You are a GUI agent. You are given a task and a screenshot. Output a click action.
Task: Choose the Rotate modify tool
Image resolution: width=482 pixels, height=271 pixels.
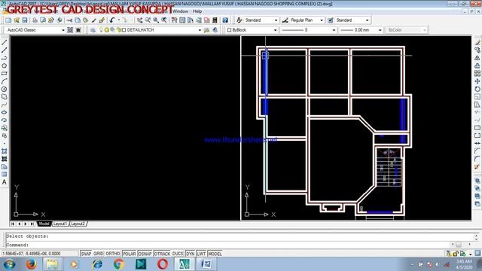coord(477,89)
